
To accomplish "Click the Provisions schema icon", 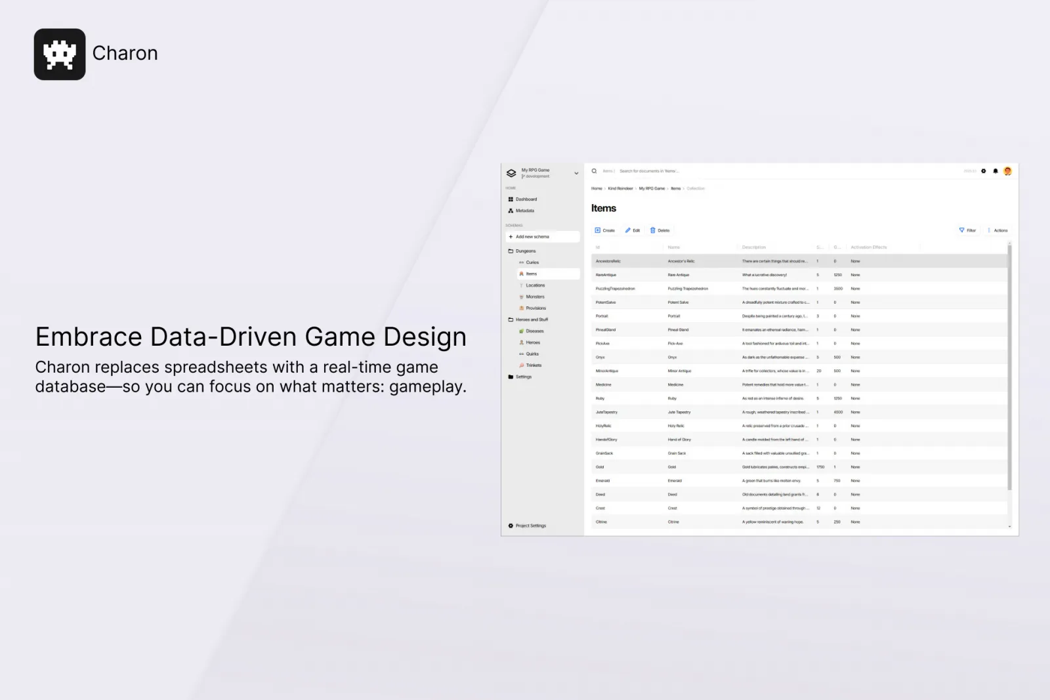I will tap(521, 308).
